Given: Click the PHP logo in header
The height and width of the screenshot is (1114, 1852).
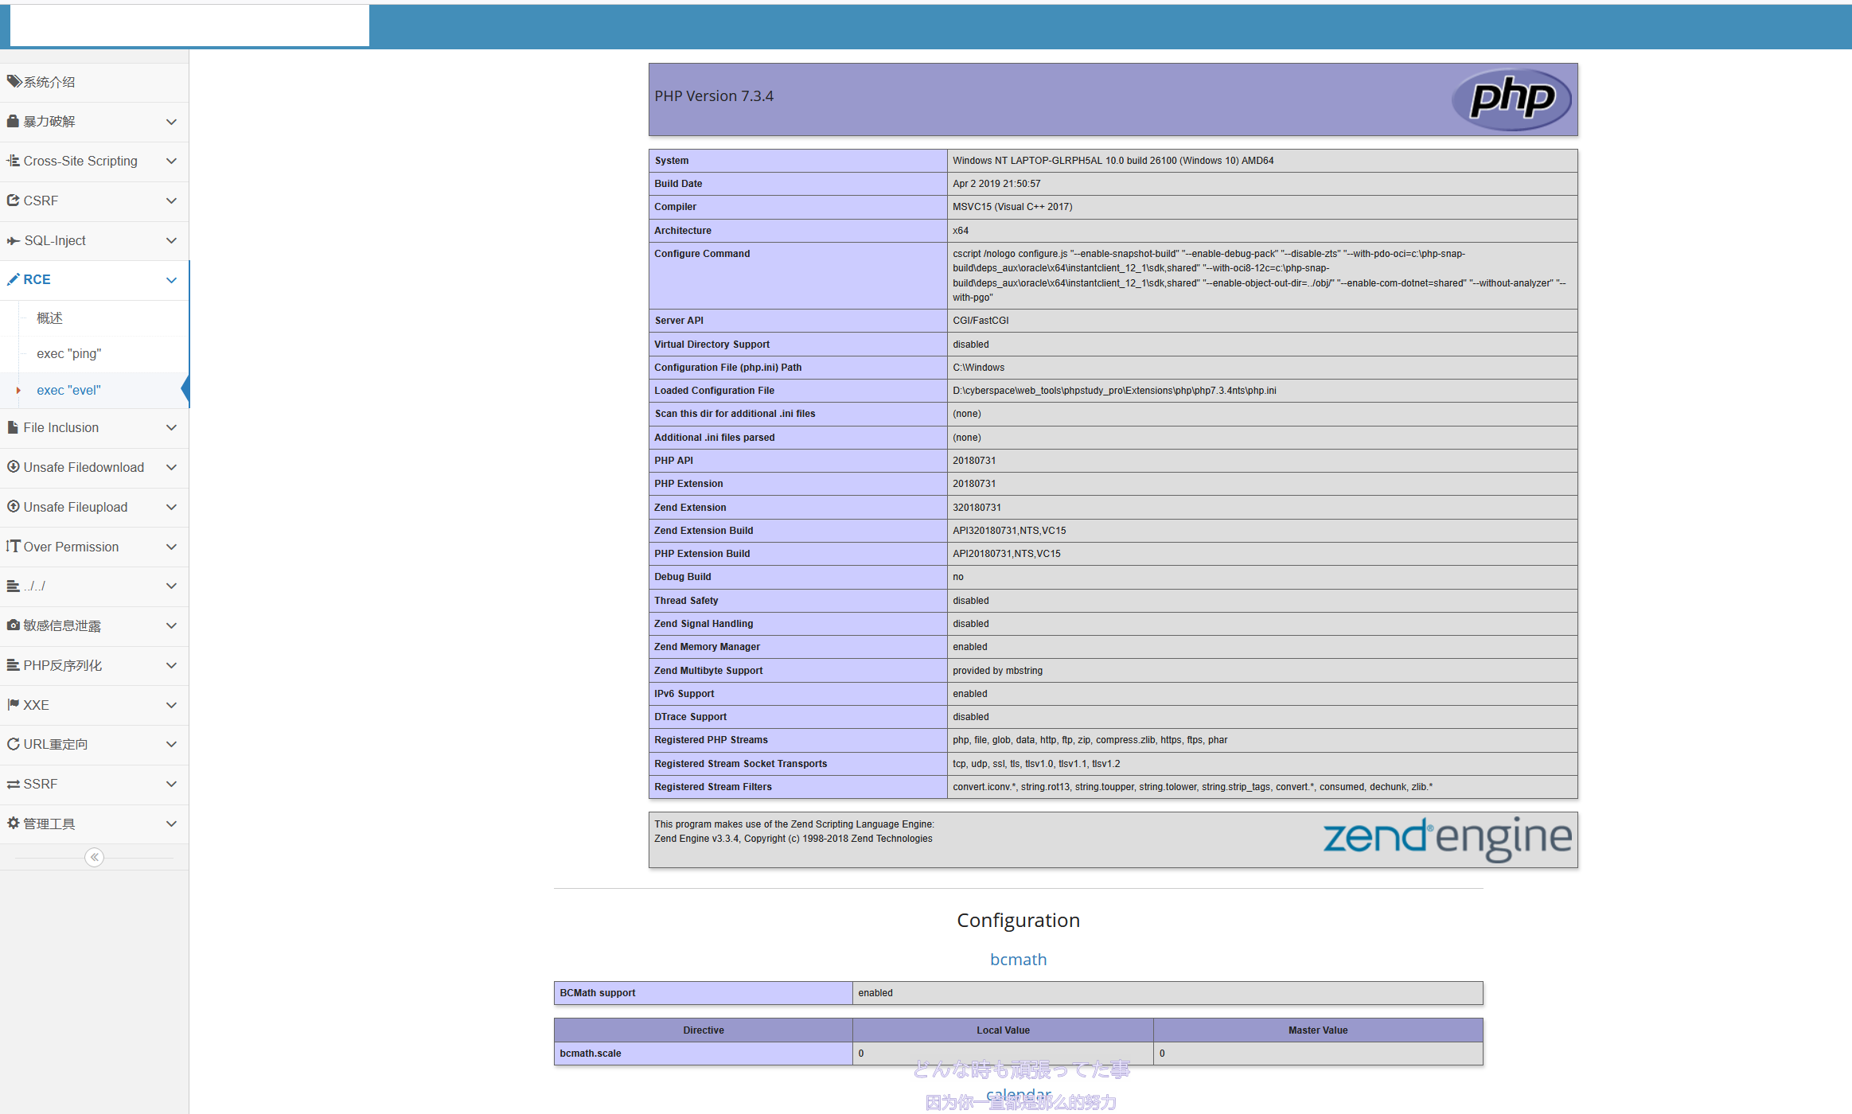Looking at the screenshot, I should pos(1511,99).
